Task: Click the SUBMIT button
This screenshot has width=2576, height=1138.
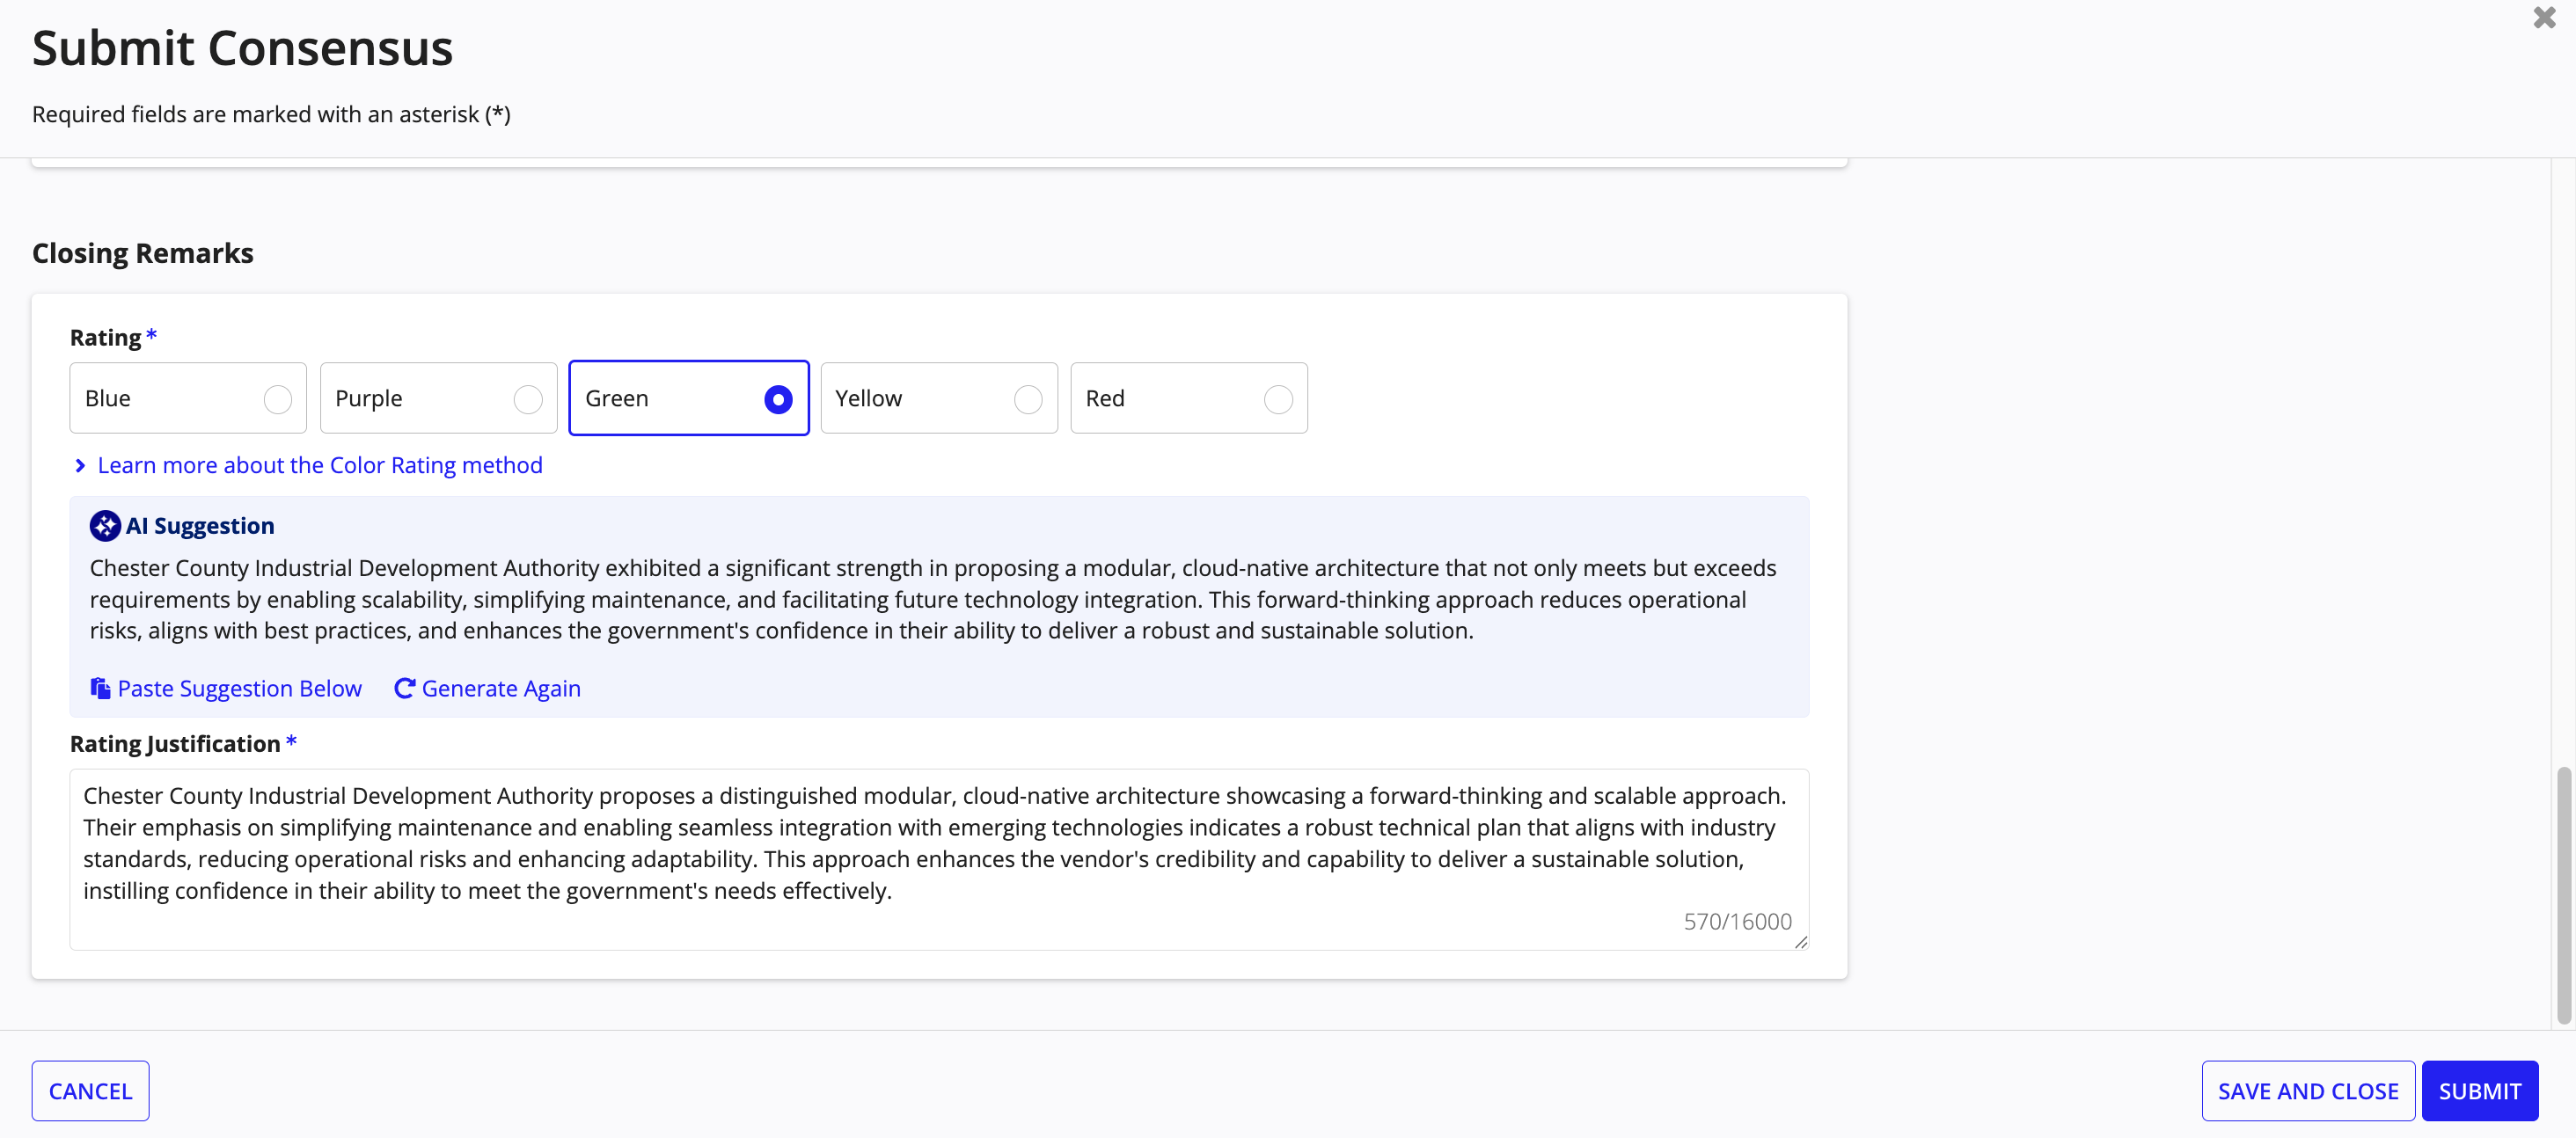Action: coord(2479,1091)
